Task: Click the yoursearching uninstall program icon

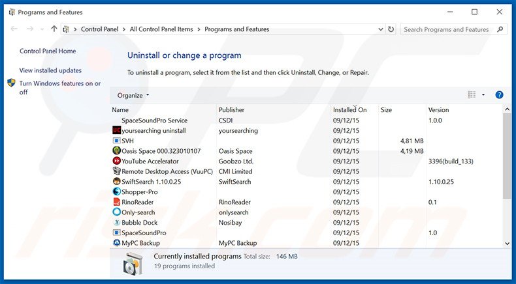Action: [116, 130]
